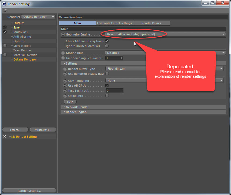Screen dimensions: 231x195
Task: Open the Clay Rendering dropdown
Action: pyautogui.click(x=165, y=80)
